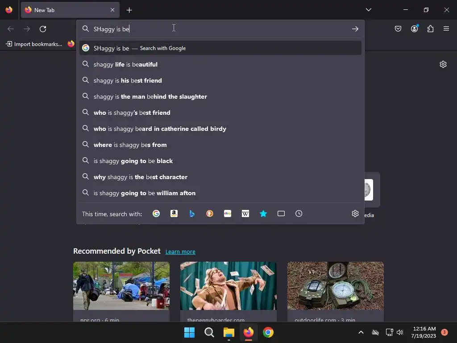Search this time with Wikipedia icon
Image resolution: width=457 pixels, height=343 pixels.
click(245, 213)
